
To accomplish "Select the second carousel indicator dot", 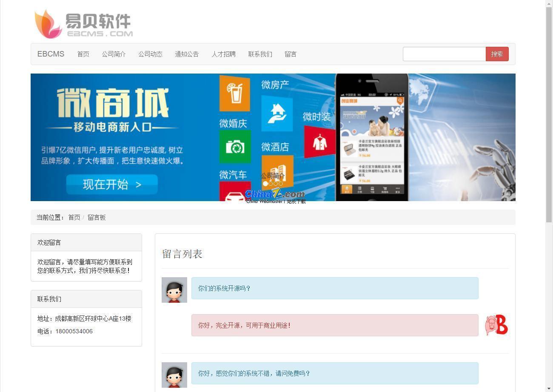I will tap(271, 184).
